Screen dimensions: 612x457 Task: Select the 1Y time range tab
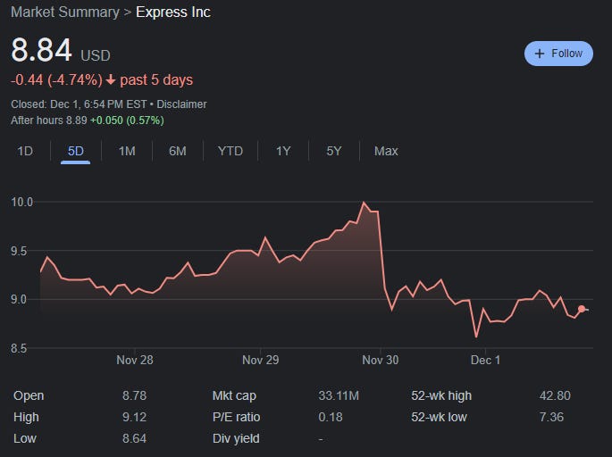pyautogui.click(x=283, y=151)
